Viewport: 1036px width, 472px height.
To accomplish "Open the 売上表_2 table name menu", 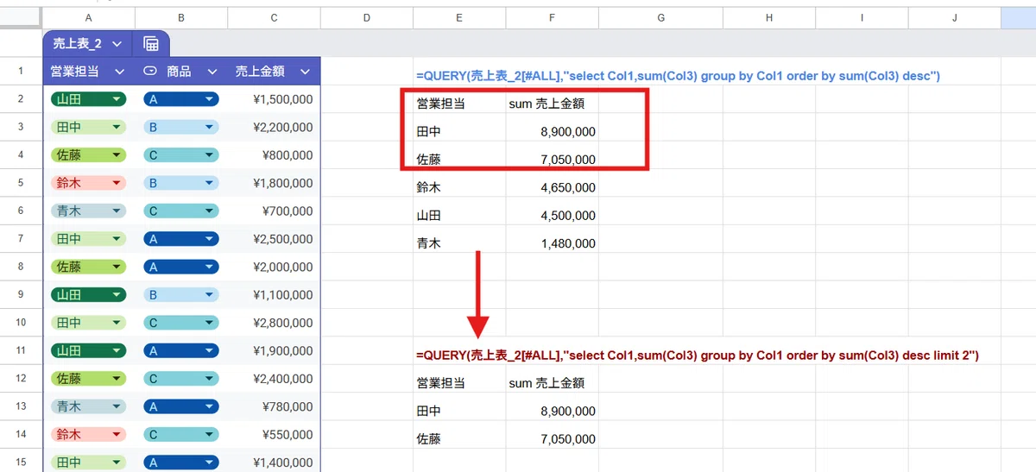I will coord(117,44).
